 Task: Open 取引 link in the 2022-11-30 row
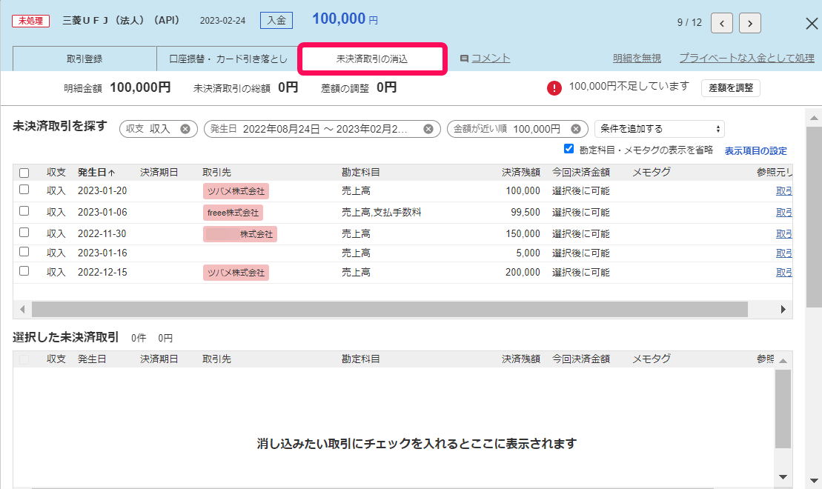pos(783,234)
